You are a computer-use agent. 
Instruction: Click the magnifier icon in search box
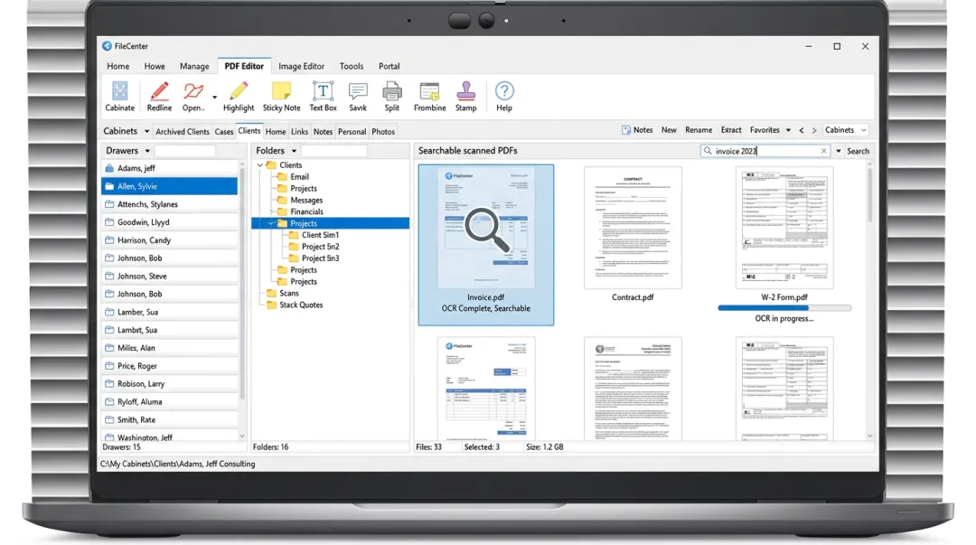708,151
